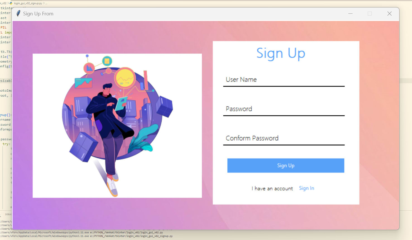This screenshot has height=240, width=412.
Task: Click the pink bar-chart circle icon
Action: click(89, 68)
